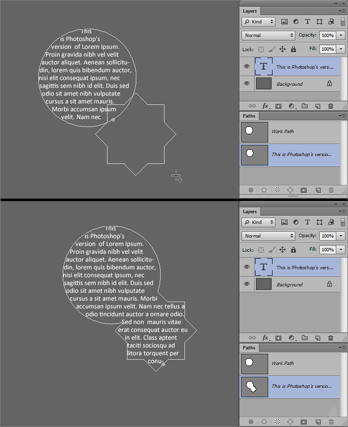Screen dimensions: 348x427
Task: Click delete layer trash in upper Layers panel
Action: [331, 106]
